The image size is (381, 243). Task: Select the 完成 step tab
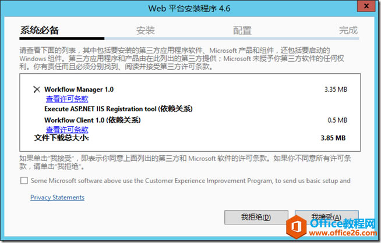[x=348, y=30]
